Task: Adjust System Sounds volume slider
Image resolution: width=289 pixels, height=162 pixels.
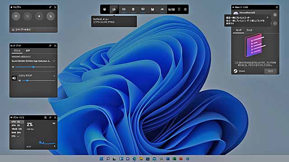Action: [38, 81]
